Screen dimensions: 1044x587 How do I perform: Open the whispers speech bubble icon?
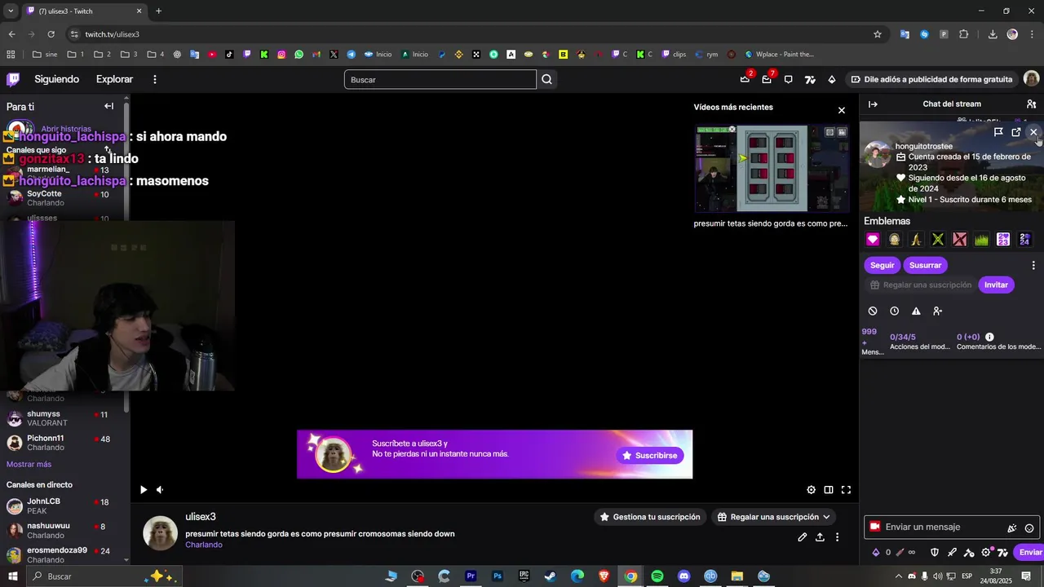pyautogui.click(x=788, y=79)
